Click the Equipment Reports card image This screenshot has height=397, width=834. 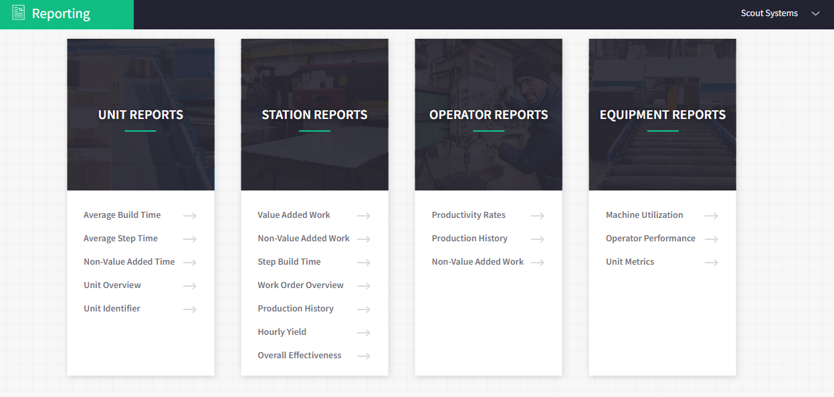[x=662, y=114]
